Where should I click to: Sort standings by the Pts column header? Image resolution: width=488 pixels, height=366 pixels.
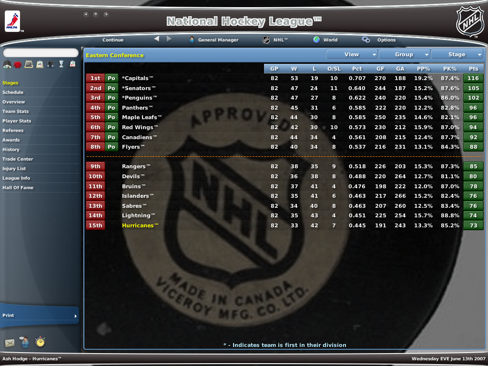(x=473, y=69)
